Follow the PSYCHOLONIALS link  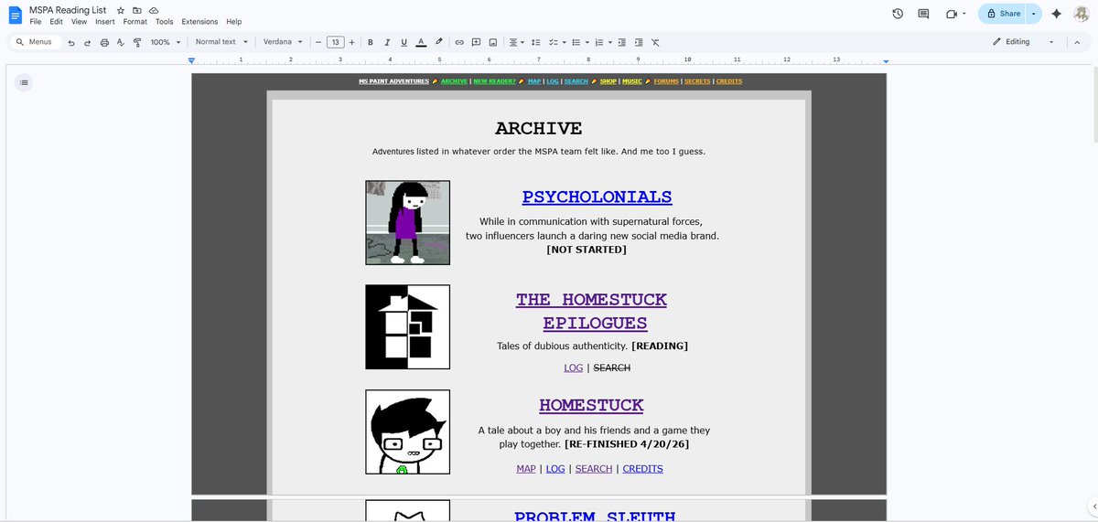[597, 197]
